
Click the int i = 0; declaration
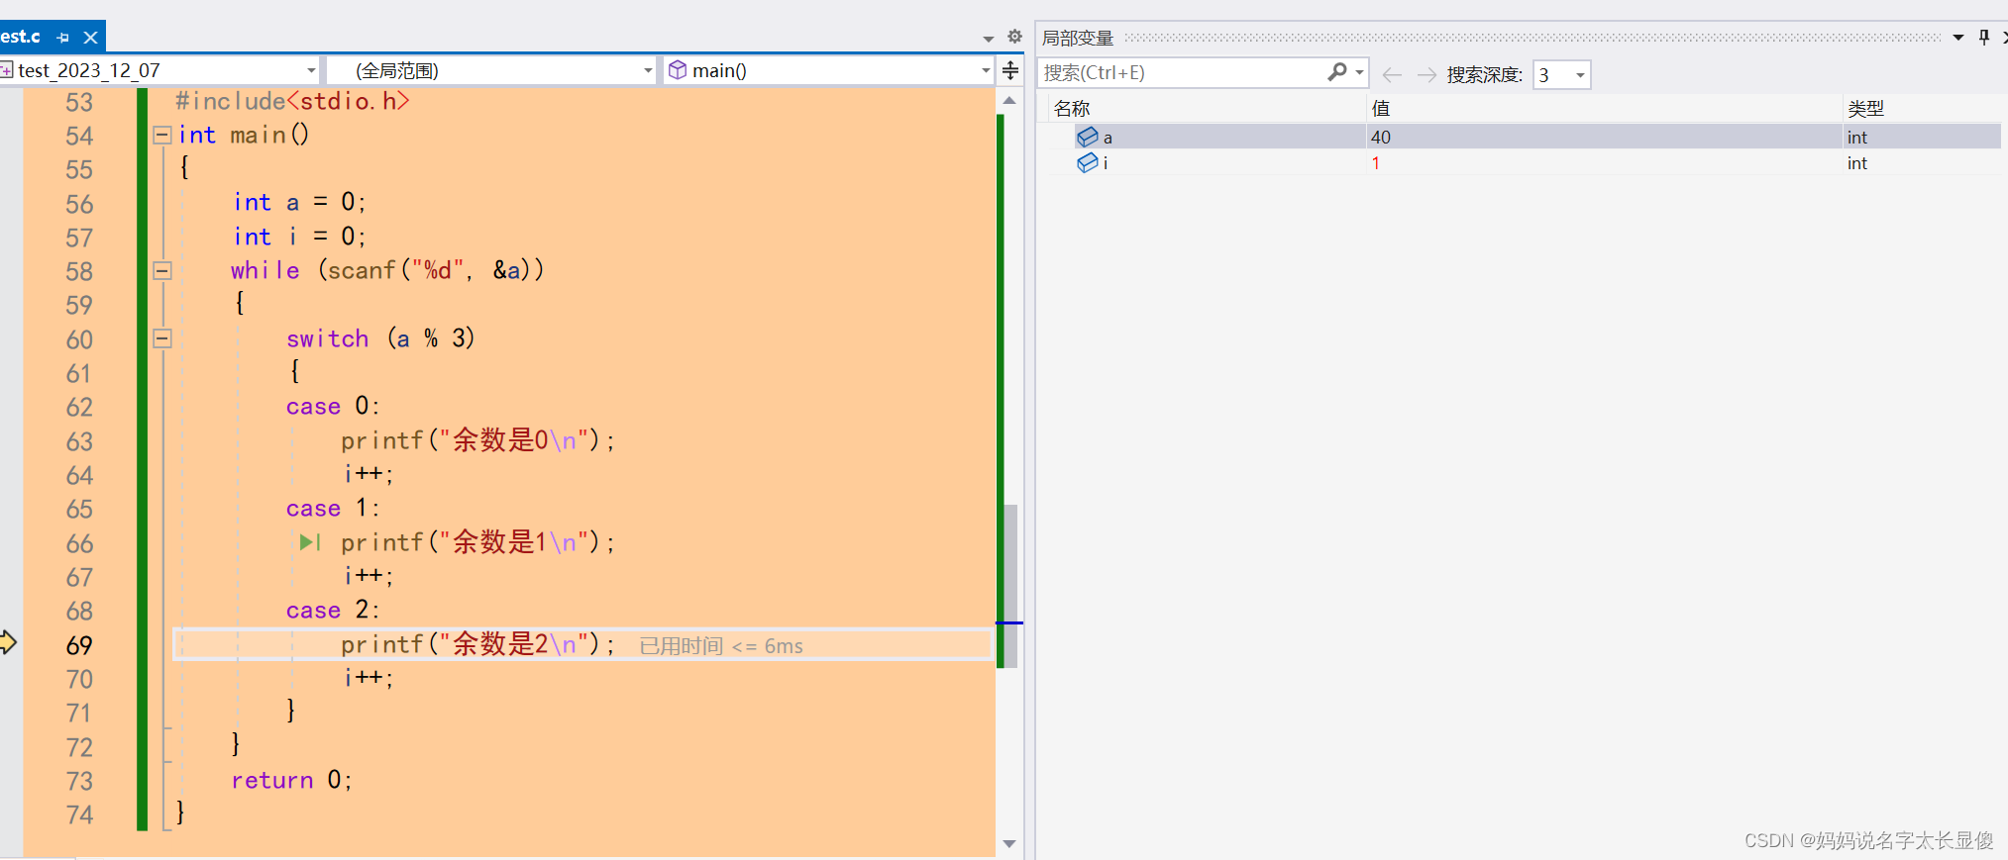[299, 236]
